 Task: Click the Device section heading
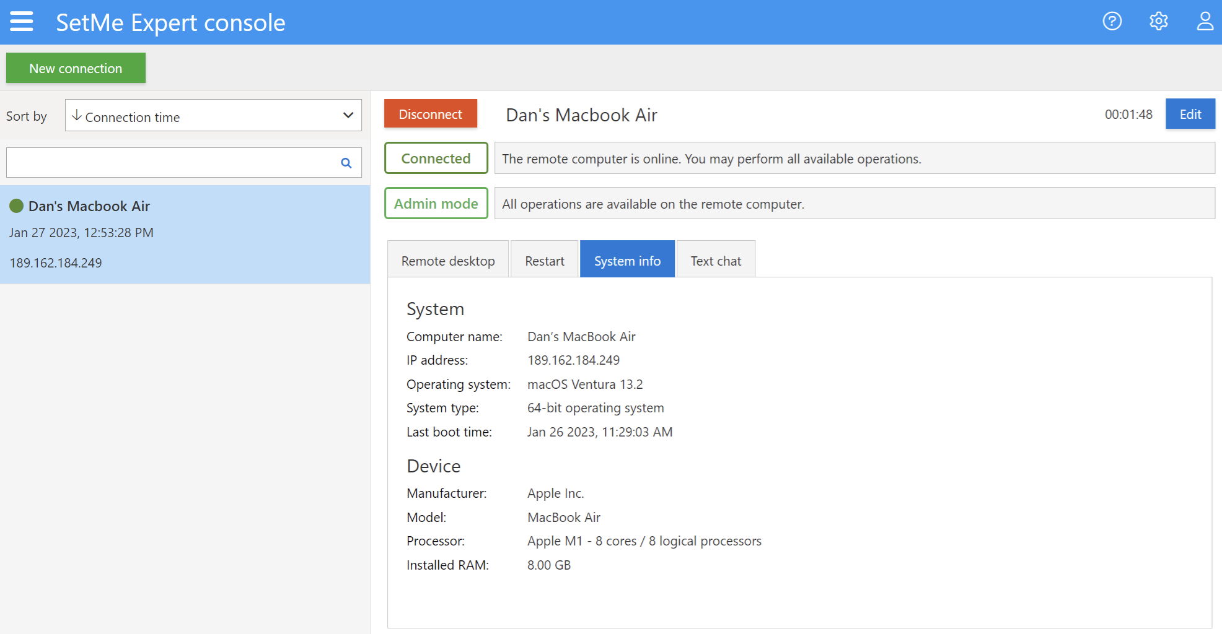(434, 466)
